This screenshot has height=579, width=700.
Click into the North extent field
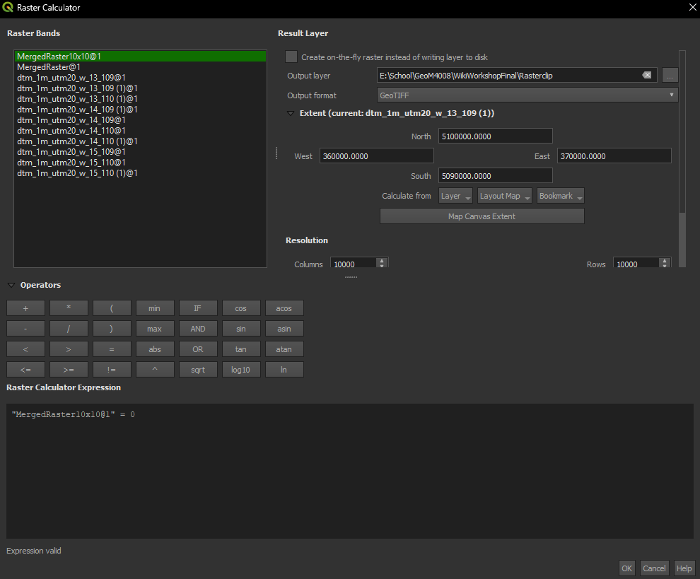pos(495,136)
